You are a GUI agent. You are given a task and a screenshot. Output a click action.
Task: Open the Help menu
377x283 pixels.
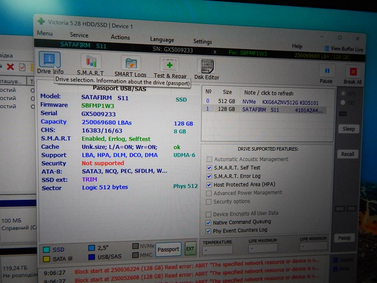point(297,46)
